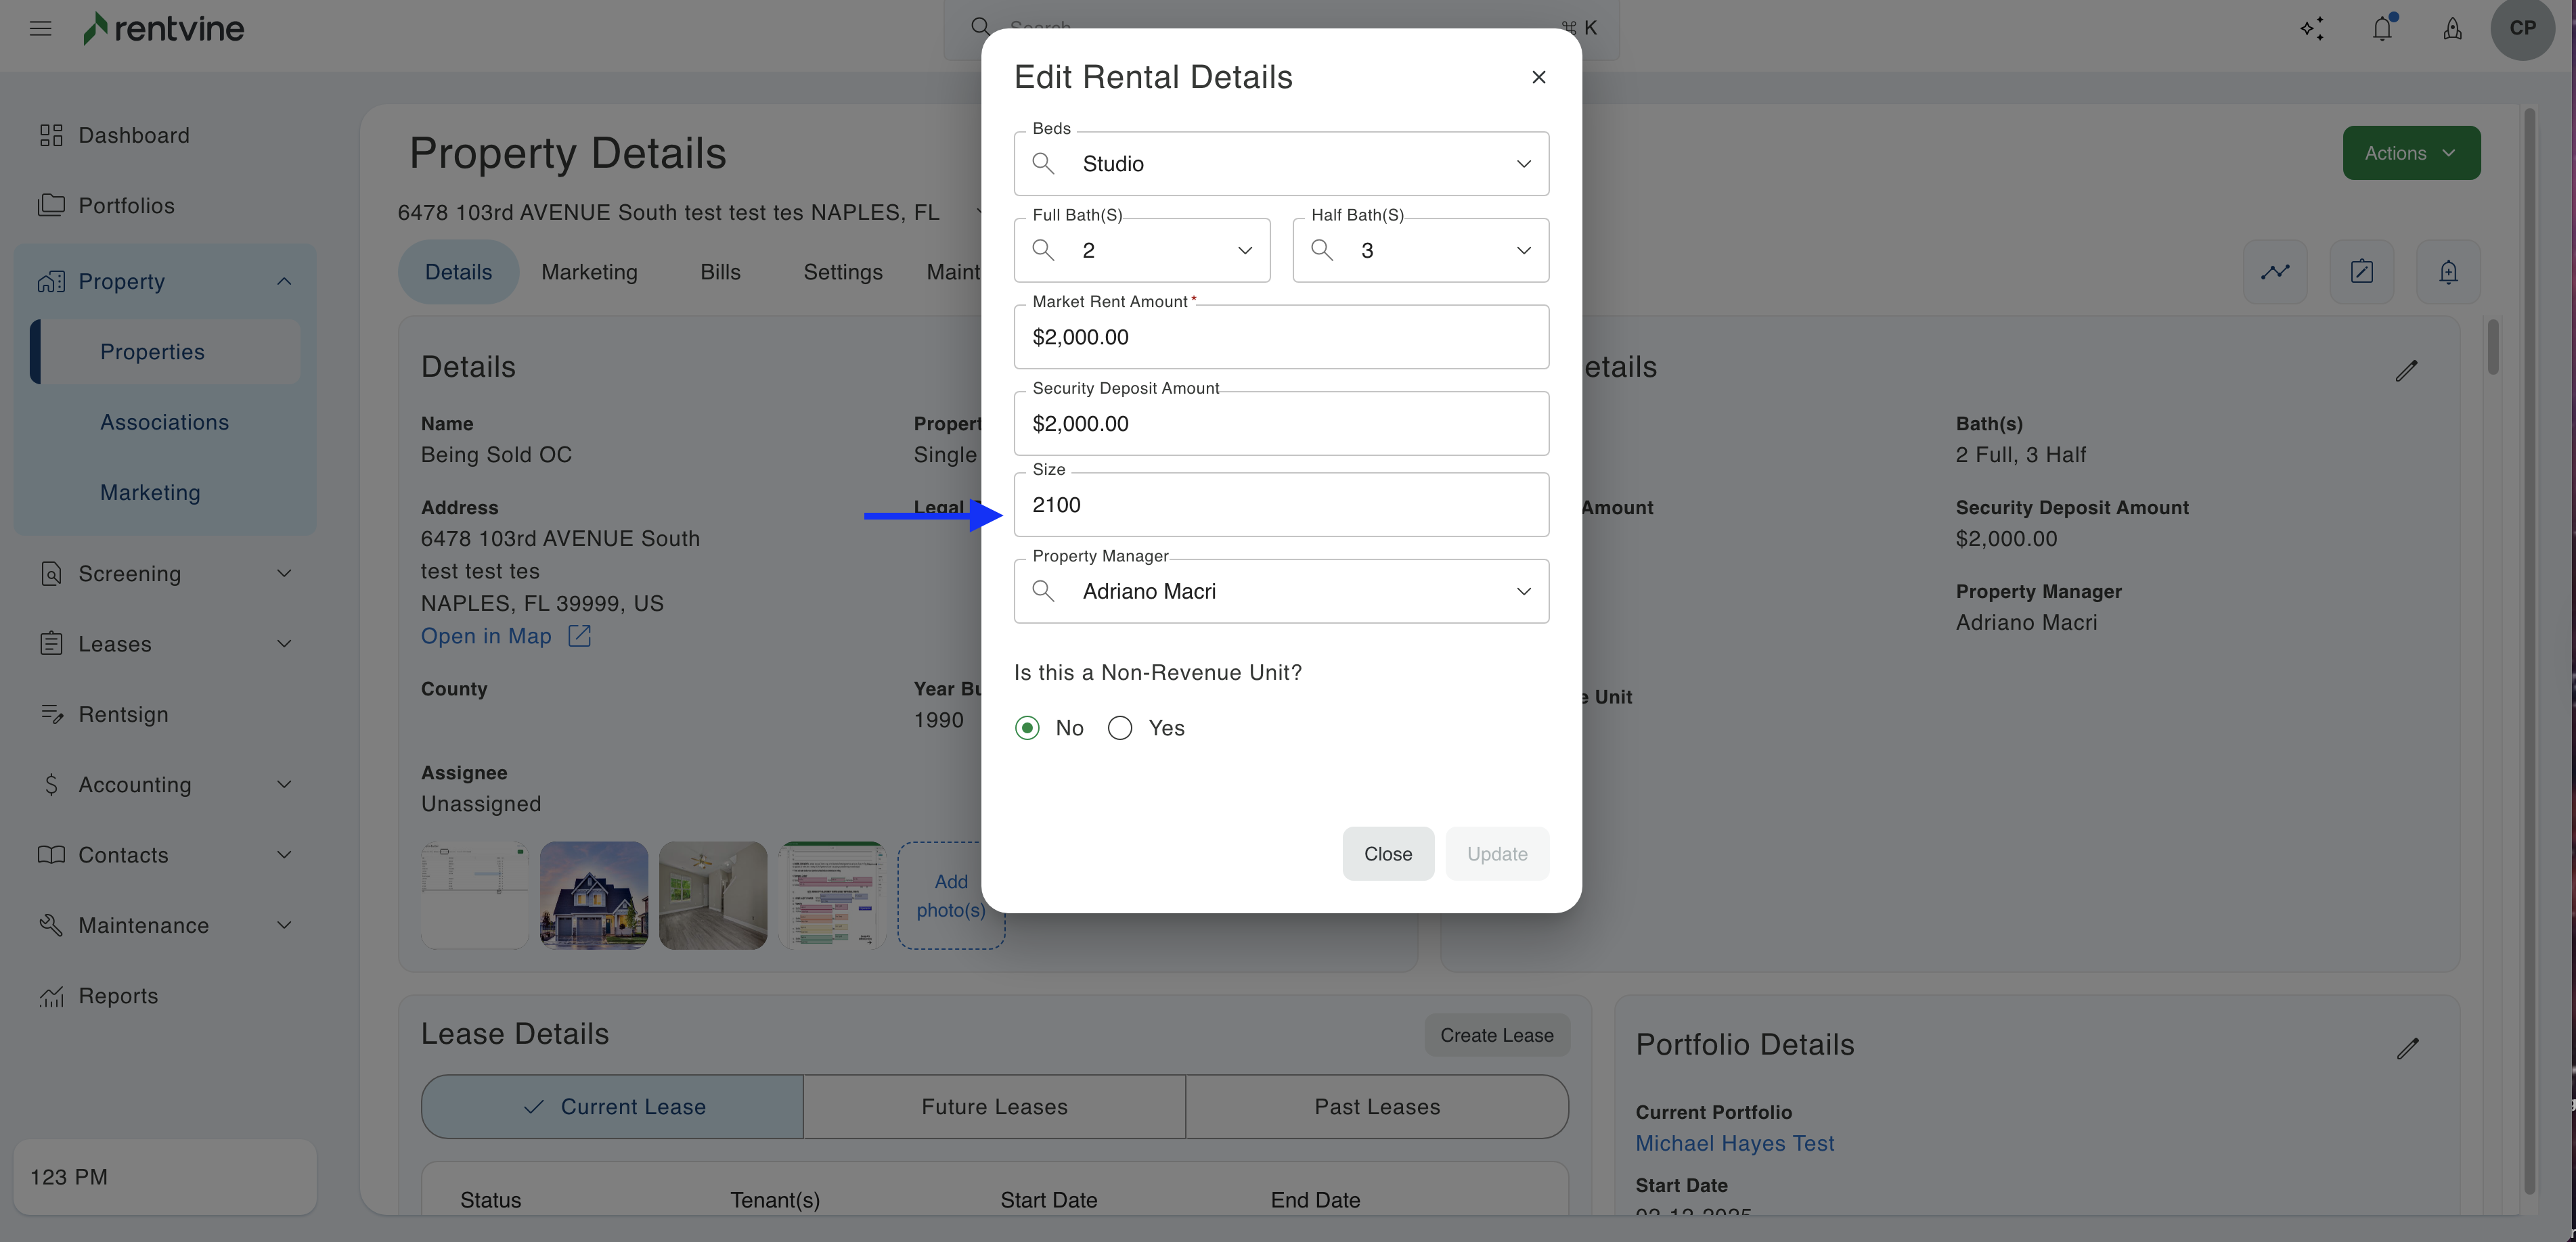Select No for Non-Revenue Unit

(1027, 727)
